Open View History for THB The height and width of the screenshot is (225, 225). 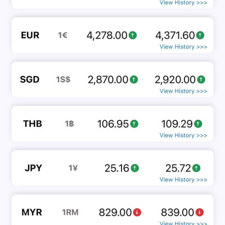pos(183,135)
